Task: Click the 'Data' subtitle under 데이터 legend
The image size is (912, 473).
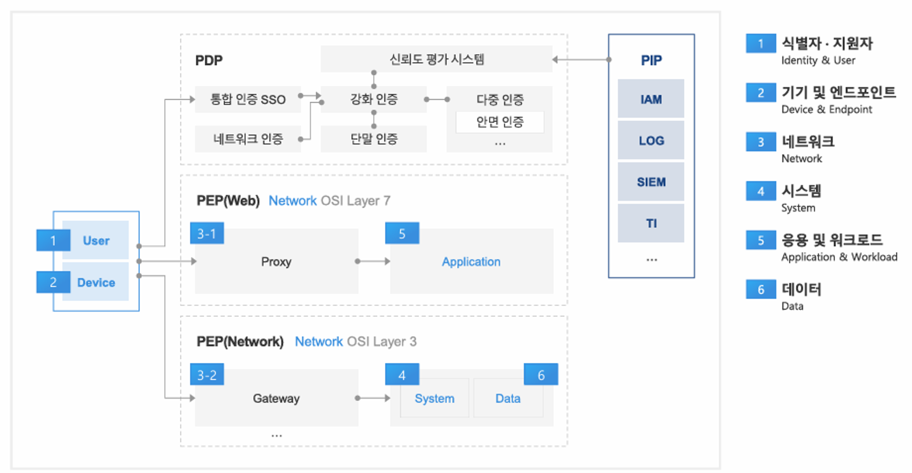Action: click(x=792, y=306)
